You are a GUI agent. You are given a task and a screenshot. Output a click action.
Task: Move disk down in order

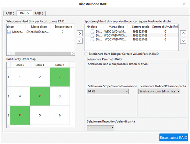183,41
